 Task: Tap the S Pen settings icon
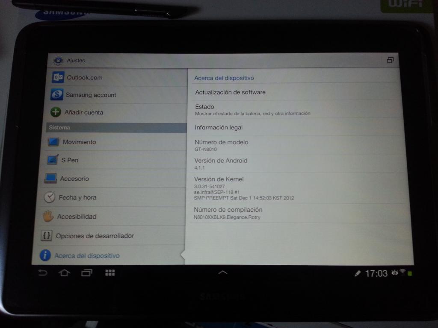[x=53, y=160]
